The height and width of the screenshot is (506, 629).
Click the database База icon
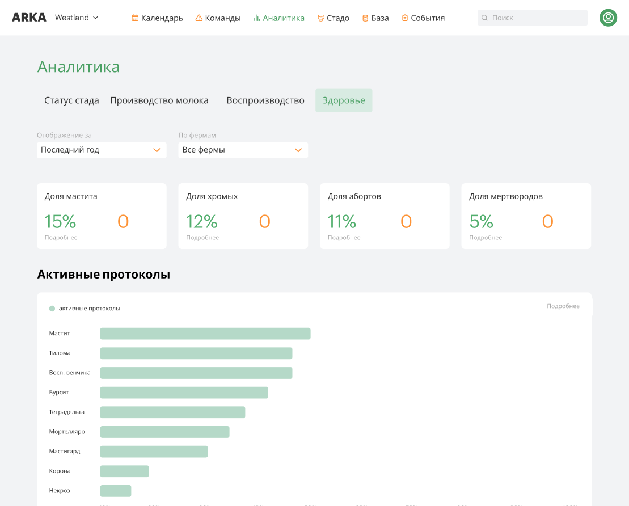[x=365, y=18]
